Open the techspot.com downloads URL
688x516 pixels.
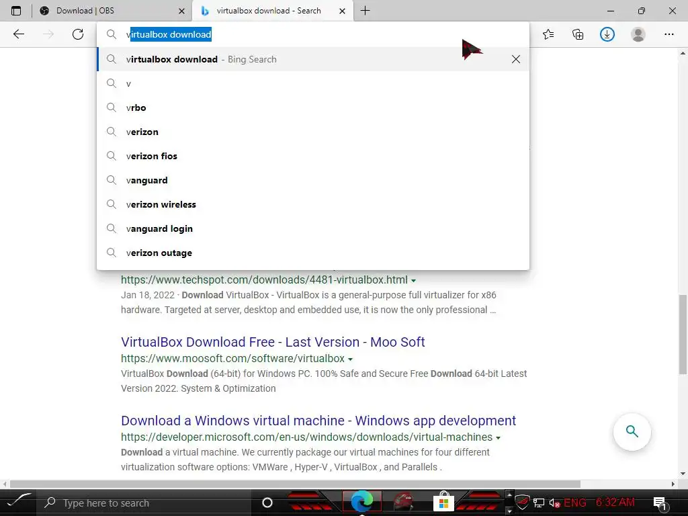(264, 279)
